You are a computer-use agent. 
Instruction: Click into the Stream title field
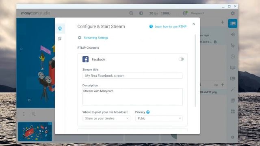click(132, 76)
